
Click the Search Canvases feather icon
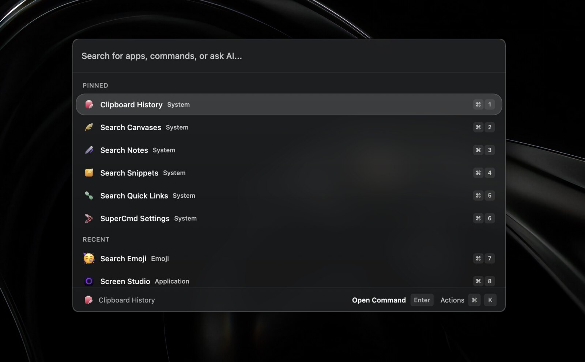(x=89, y=127)
